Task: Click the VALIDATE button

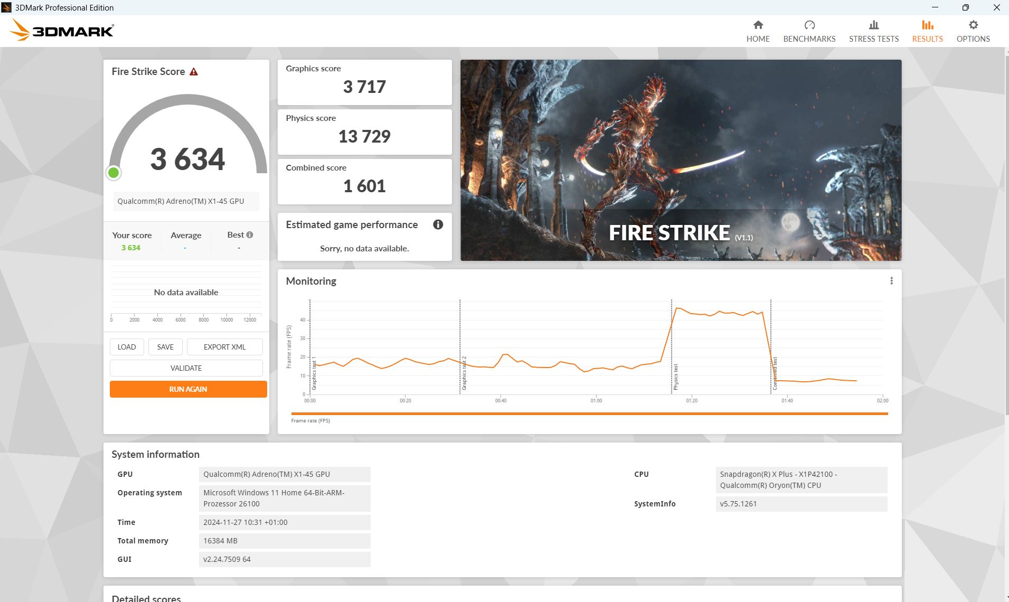Action: pyautogui.click(x=186, y=368)
